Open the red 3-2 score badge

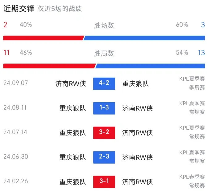pyautogui.click(x=104, y=133)
